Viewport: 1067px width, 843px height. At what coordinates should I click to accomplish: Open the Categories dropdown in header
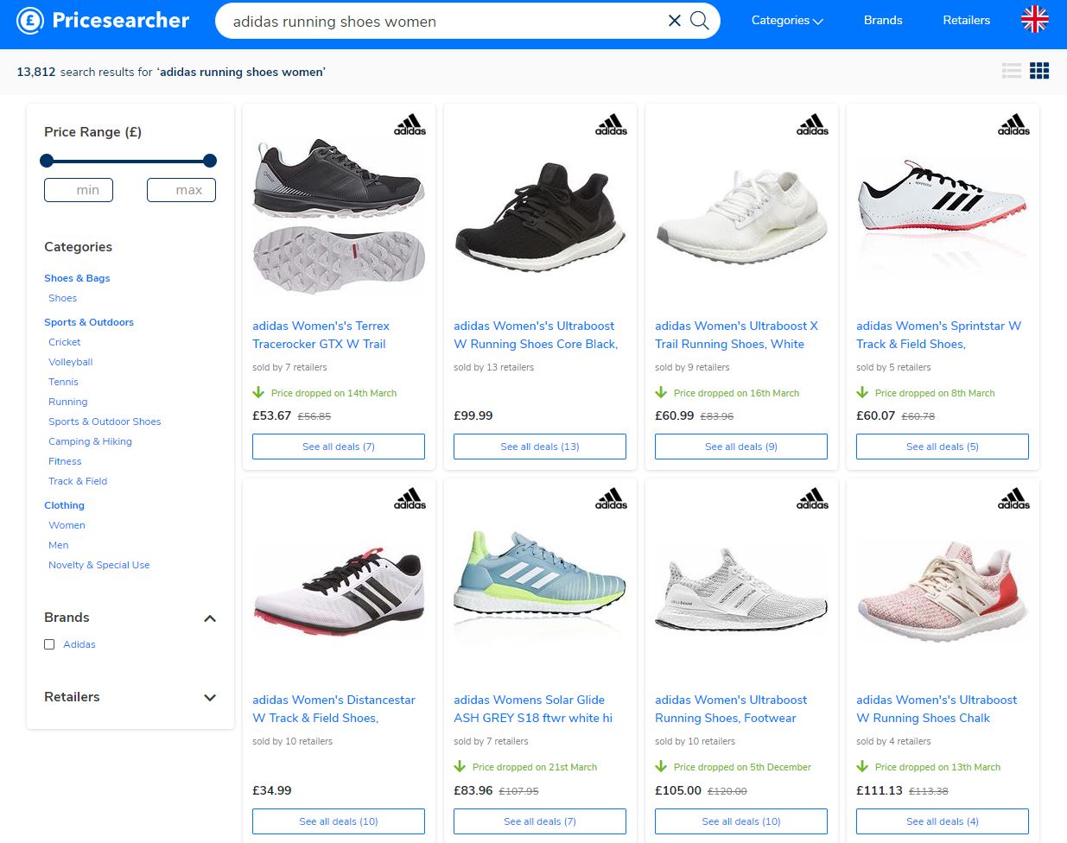click(787, 20)
